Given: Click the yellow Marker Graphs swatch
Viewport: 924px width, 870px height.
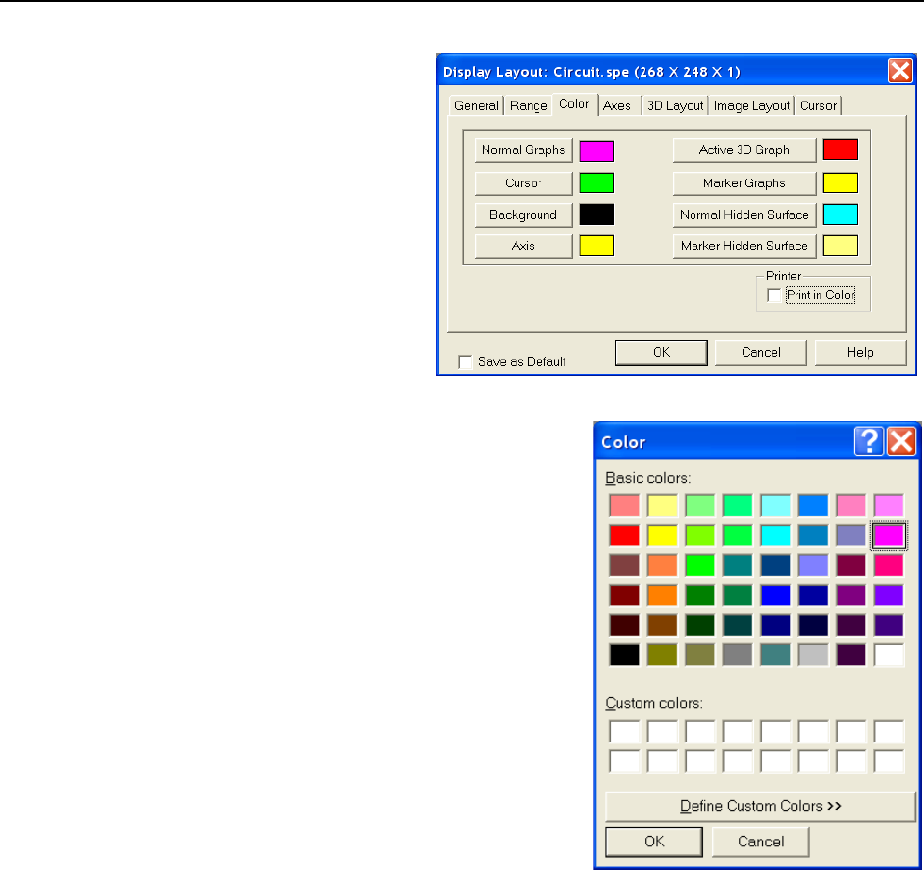Looking at the screenshot, I should 841,182.
